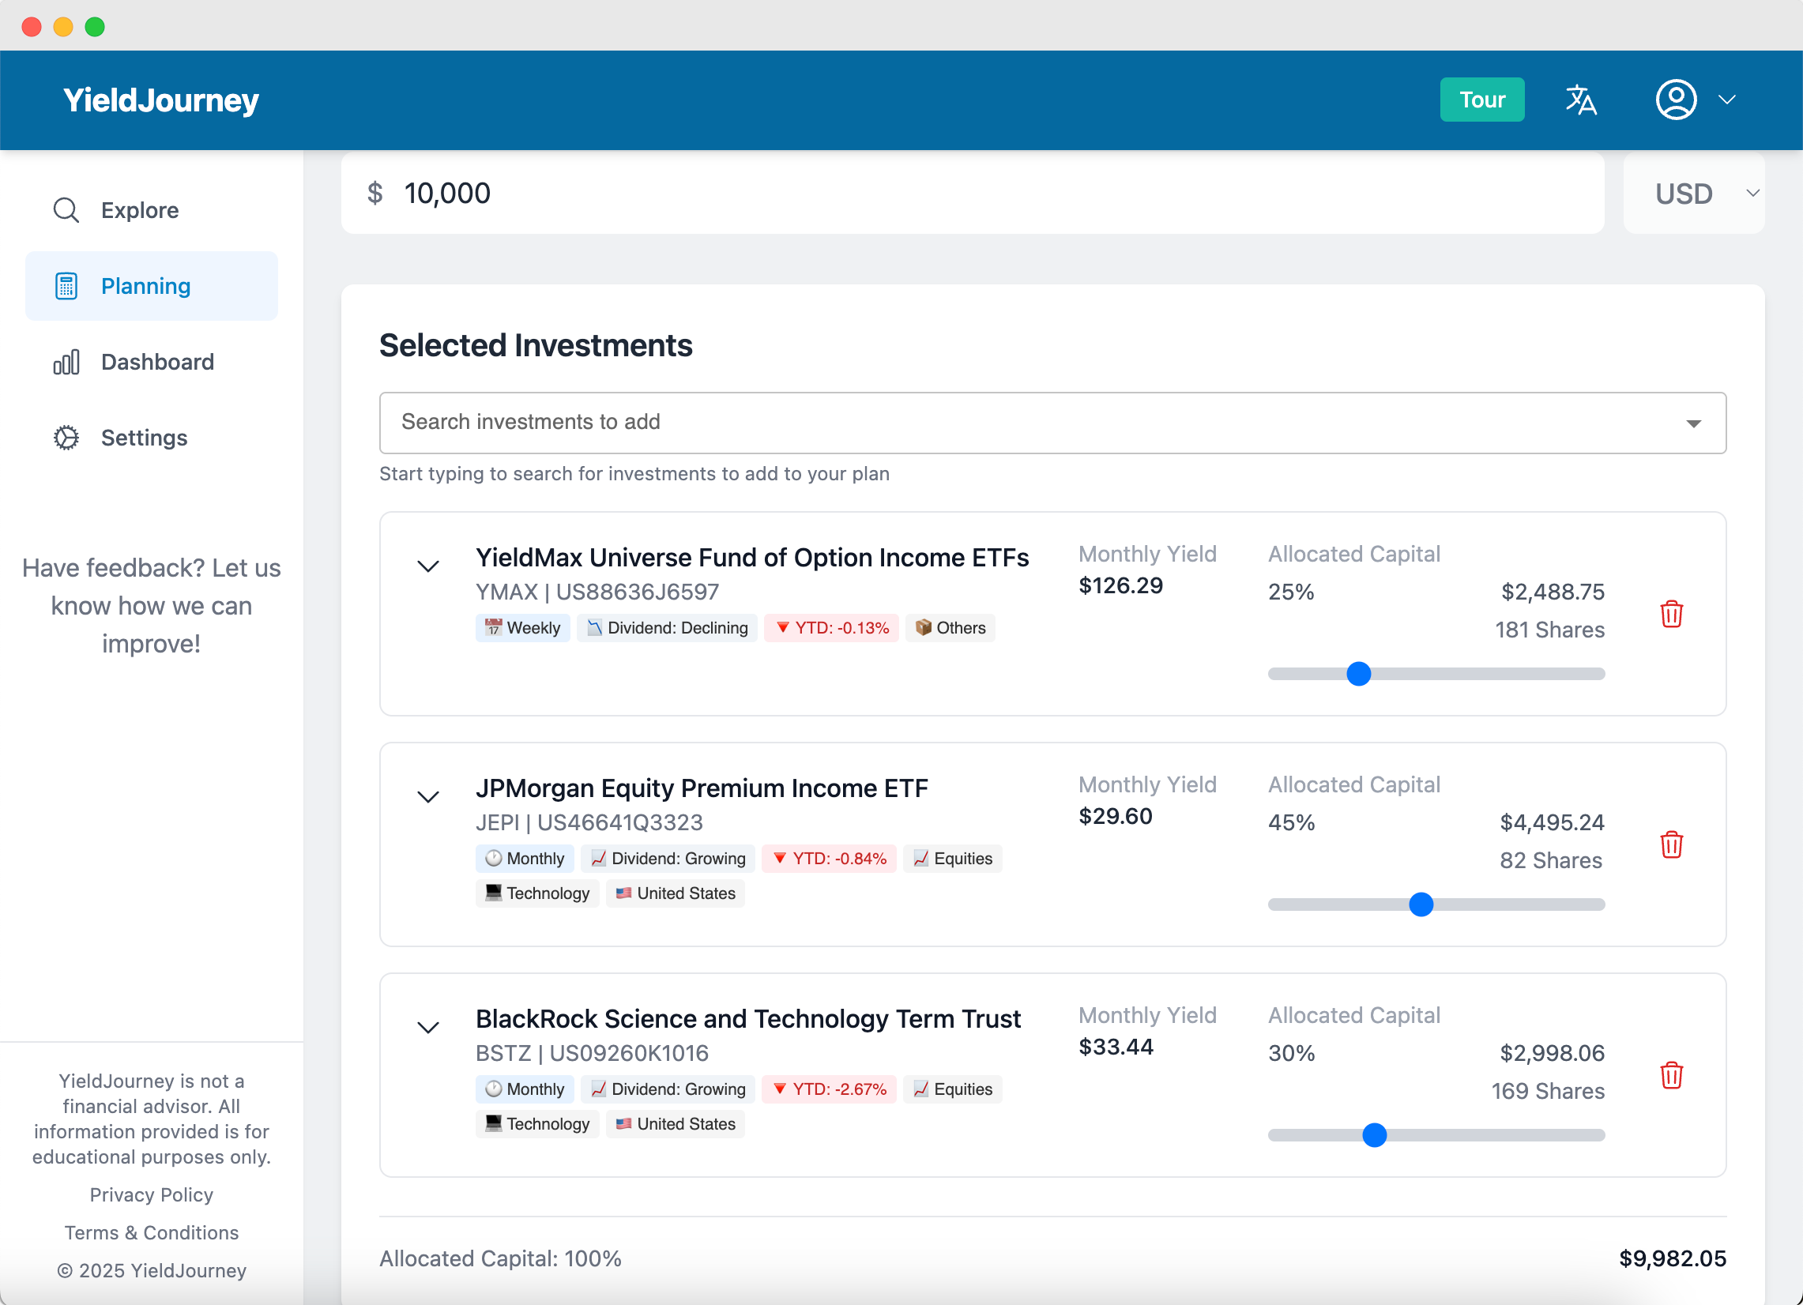Open the USD currency dropdown
The image size is (1803, 1305).
(1693, 193)
